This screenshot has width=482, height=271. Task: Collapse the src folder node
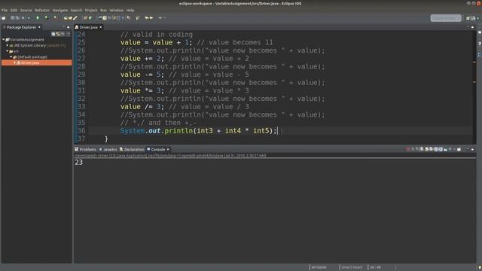pos(8,51)
